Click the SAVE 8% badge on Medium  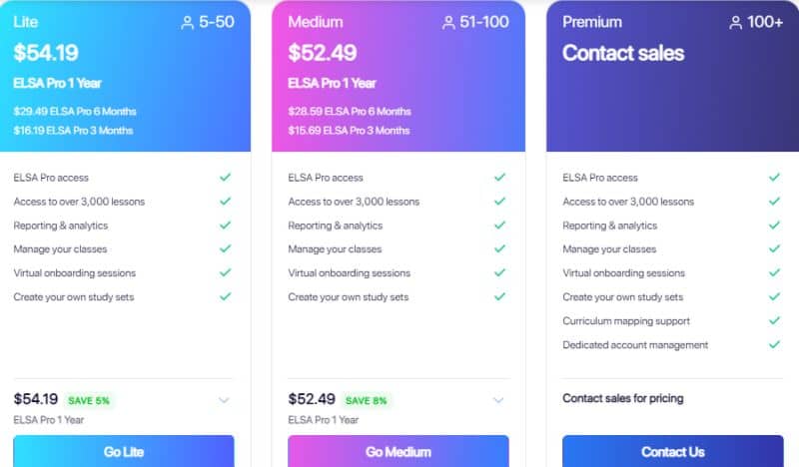click(x=366, y=401)
